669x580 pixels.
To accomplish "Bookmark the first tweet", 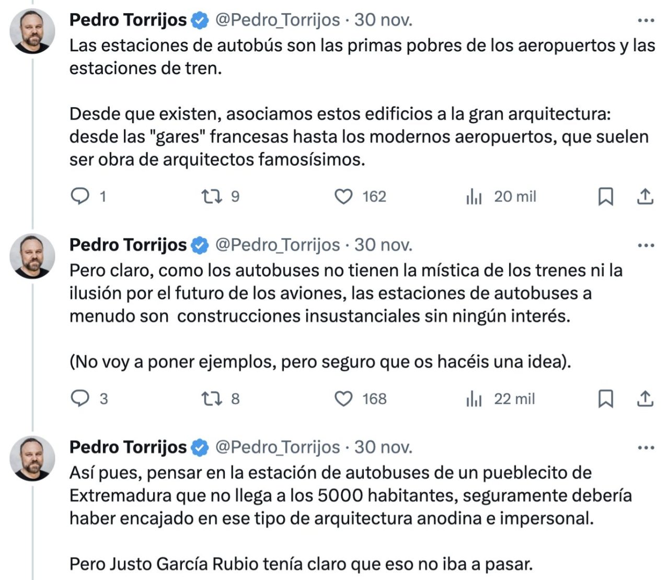I will (605, 196).
